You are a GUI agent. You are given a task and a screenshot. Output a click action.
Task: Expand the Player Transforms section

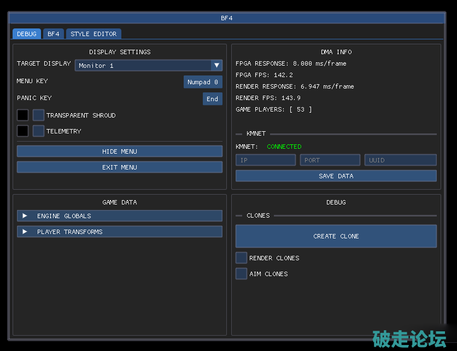pos(25,232)
